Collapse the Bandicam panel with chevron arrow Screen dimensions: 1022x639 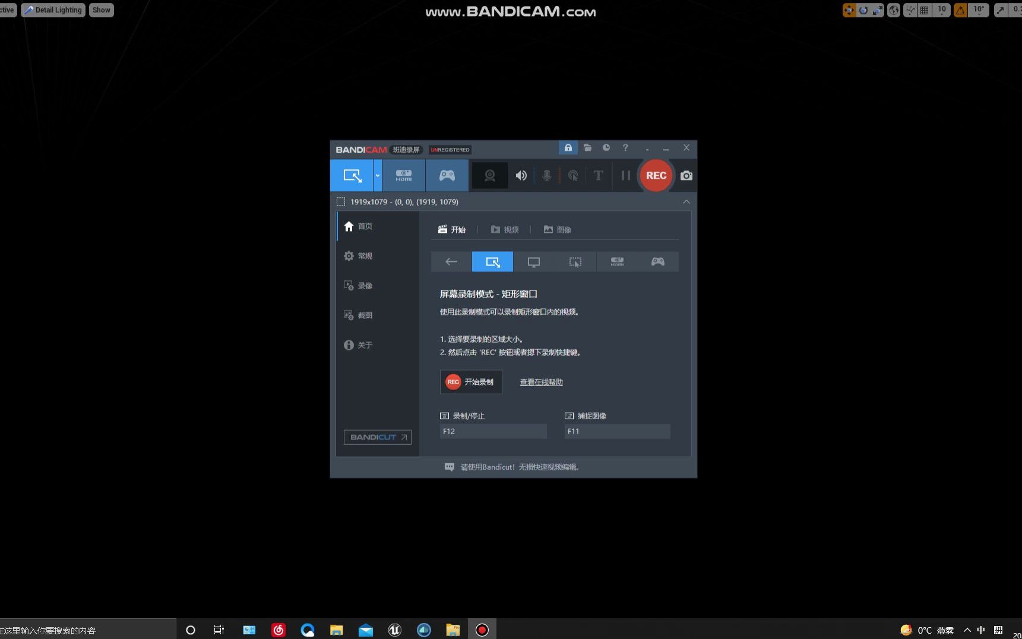click(x=686, y=202)
